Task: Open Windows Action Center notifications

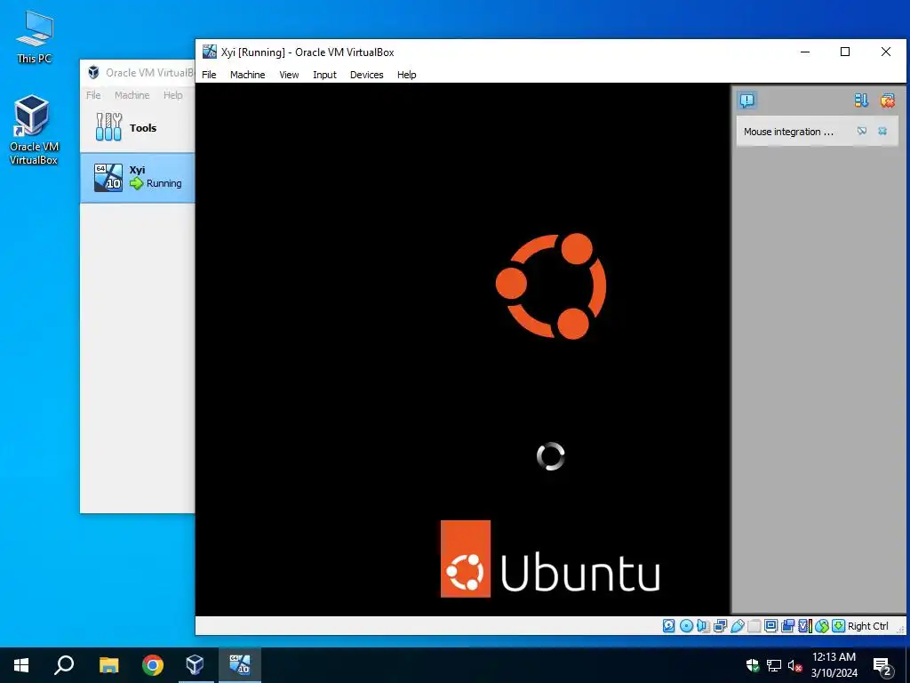Action: pyautogui.click(x=882, y=665)
